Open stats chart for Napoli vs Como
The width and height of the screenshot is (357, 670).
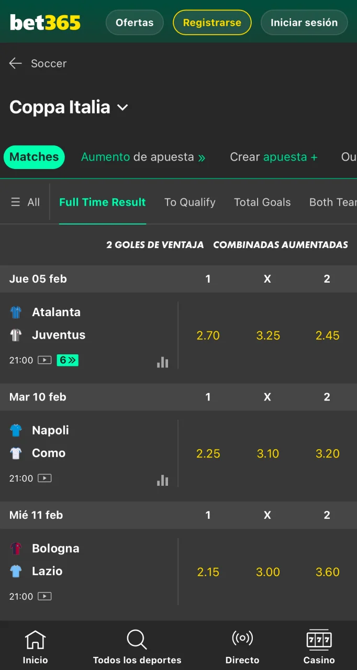tap(162, 480)
